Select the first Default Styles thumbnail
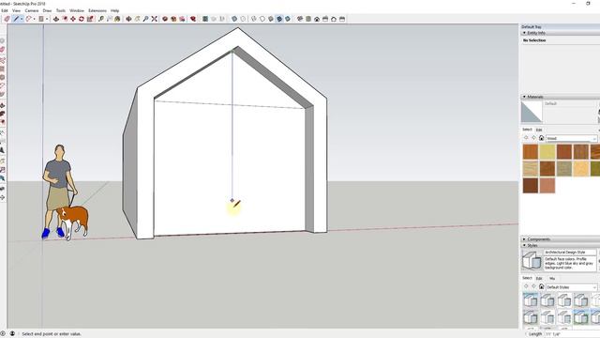The width and height of the screenshot is (600, 338). coord(531,300)
